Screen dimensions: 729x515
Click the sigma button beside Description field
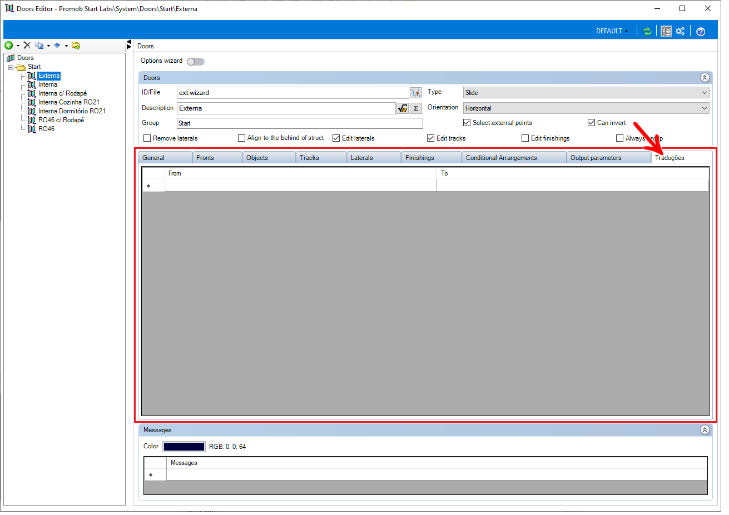click(416, 108)
